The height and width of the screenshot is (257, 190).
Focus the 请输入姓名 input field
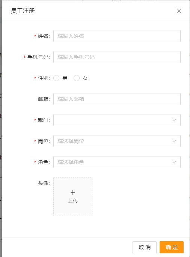[x=117, y=36]
